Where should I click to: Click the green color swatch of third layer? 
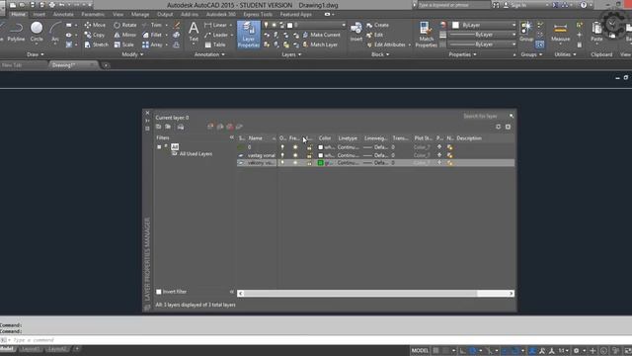coord(320,162)
